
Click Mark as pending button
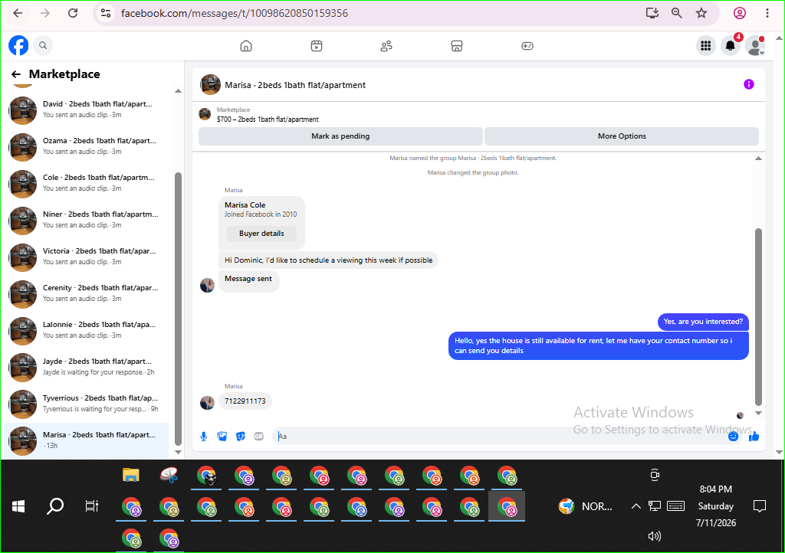coord(340,136)
